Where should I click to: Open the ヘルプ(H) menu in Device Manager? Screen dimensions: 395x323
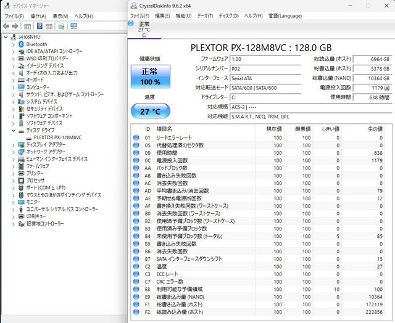pyautogui.click(x=84, y=17)
